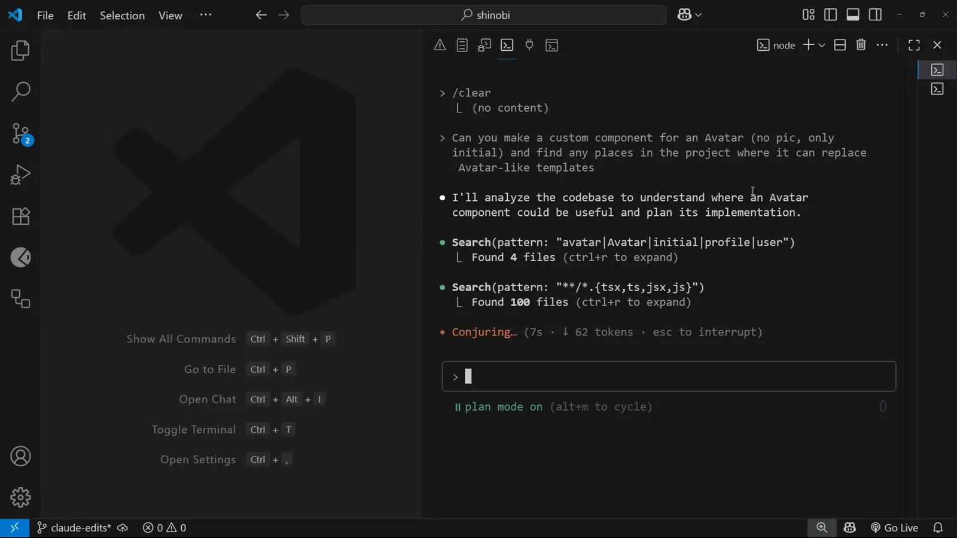The width and height of the screenshot is (957, 538).
Task: Toggle the primary side bar visibility
Action: 830,15
